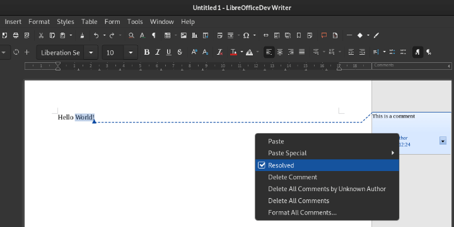Click the Omega special character icon
Viewport: 454px width, 227px height.
(x=246, y=35)
